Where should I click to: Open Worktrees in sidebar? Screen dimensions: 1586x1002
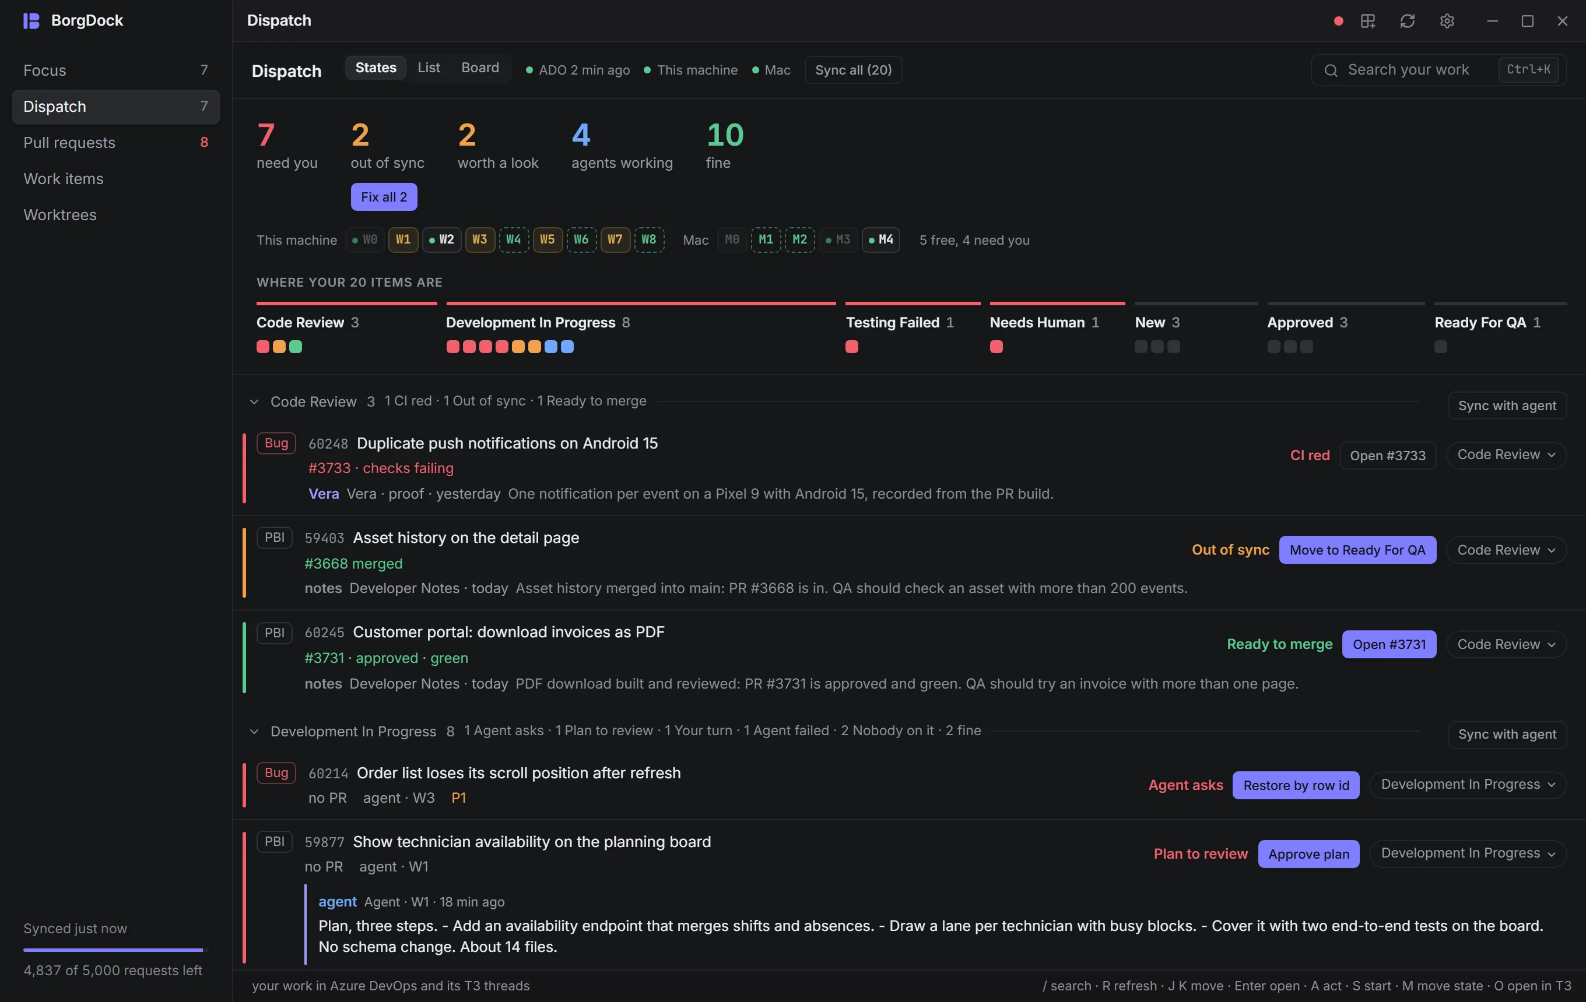pos(116,215)
